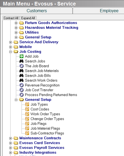
Task: Click the gear icon beside The Job Board
Action: (x=21, y=66)
